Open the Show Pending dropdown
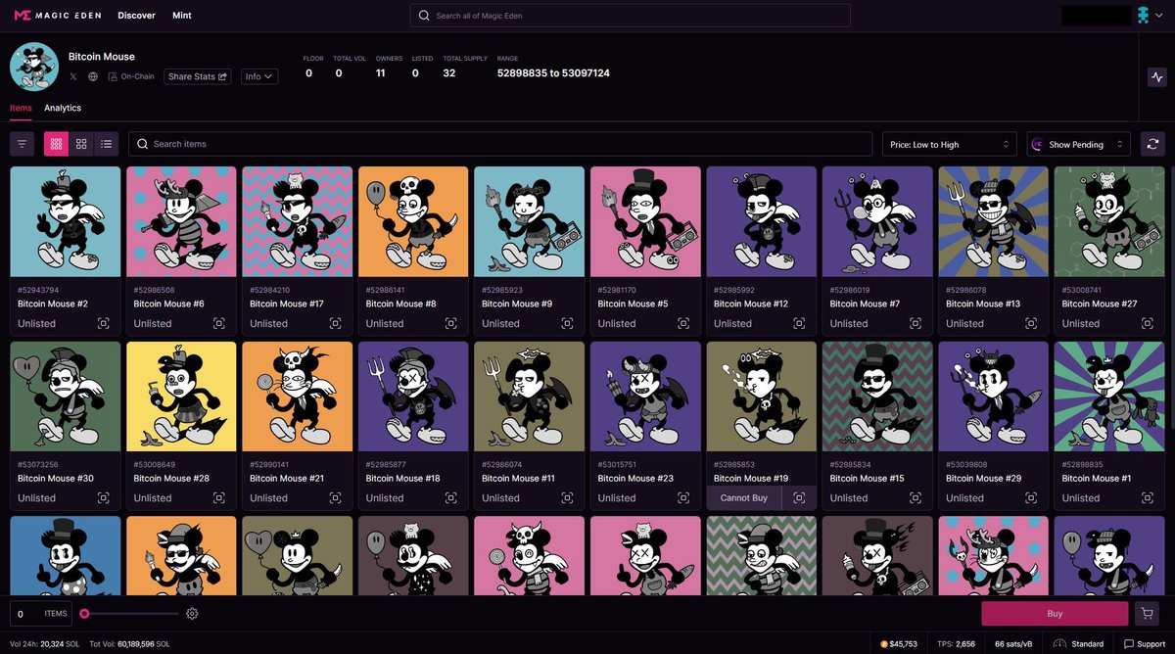This screenshot has height=654, width=1175. pyautogui.click(x=1079, y=144)
